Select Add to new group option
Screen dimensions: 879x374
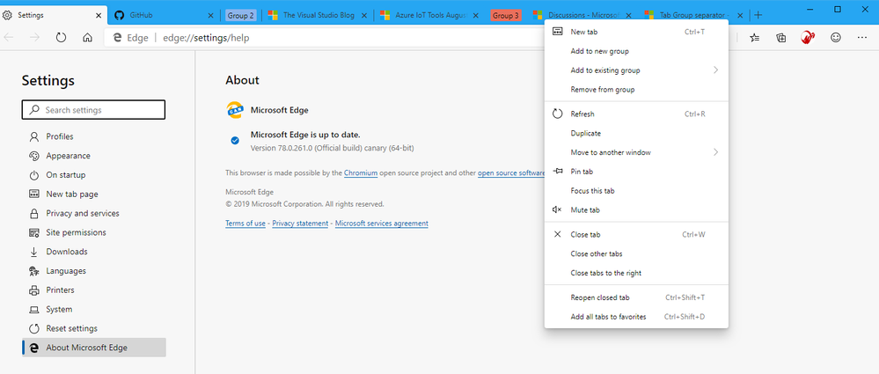599,51
